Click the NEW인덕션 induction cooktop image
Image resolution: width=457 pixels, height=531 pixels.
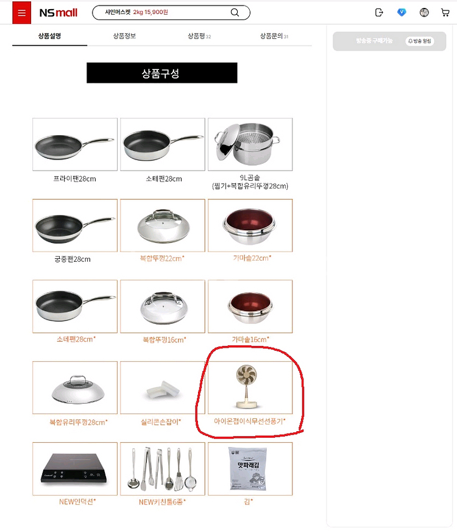point(75,469)
